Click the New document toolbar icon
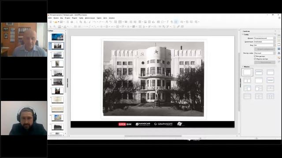 pyautogui.click(x=51, y=22)
